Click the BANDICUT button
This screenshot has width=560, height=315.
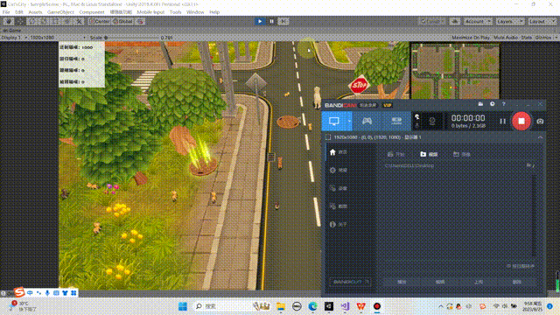(x=350, y=282)
